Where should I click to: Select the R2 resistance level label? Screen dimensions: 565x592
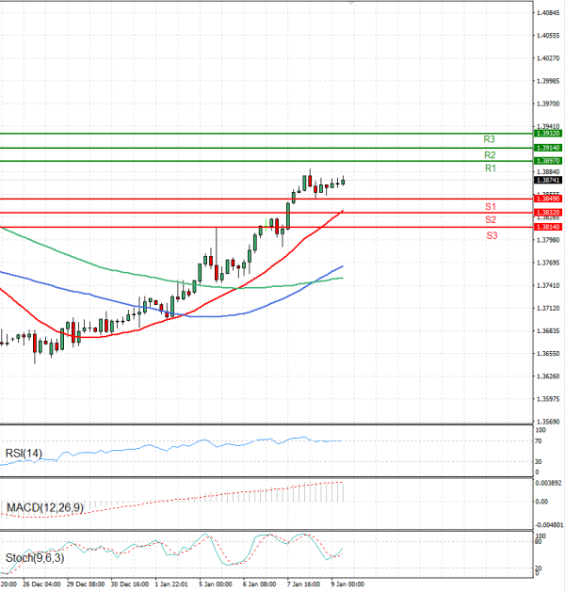(x=490, y=154)
